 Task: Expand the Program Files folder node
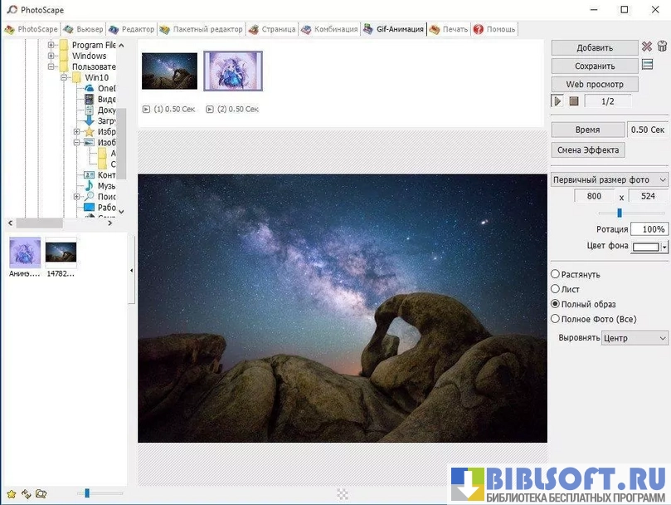(51, 45)
